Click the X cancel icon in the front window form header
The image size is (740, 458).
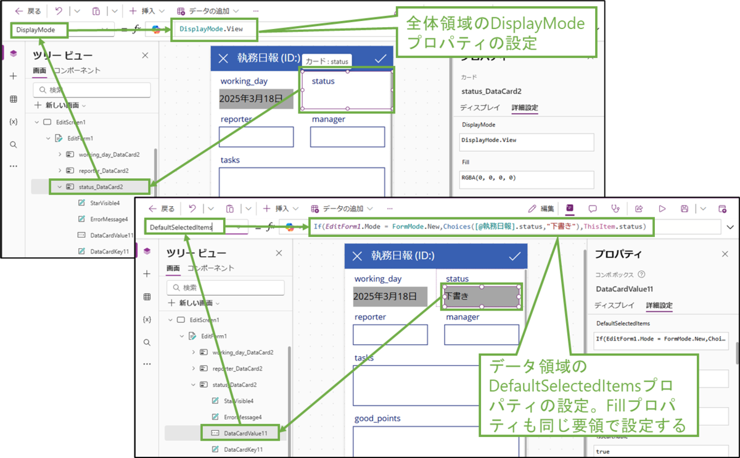click(357, 256)
